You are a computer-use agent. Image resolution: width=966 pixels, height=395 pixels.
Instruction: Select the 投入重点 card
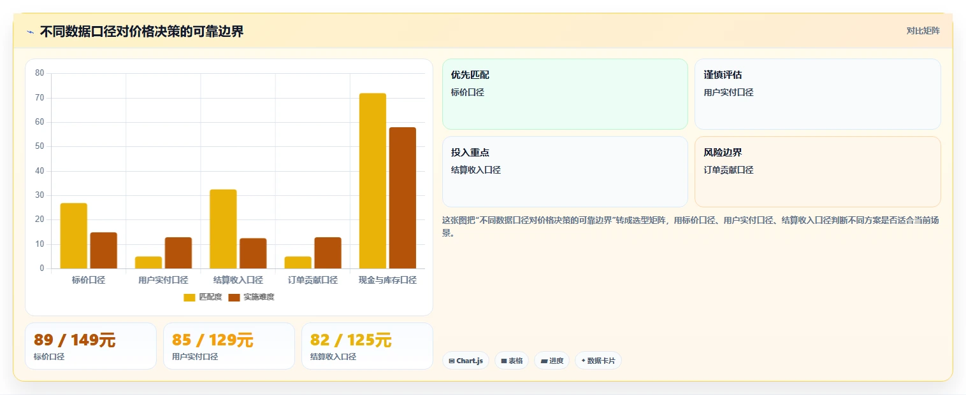coord(565,172)
